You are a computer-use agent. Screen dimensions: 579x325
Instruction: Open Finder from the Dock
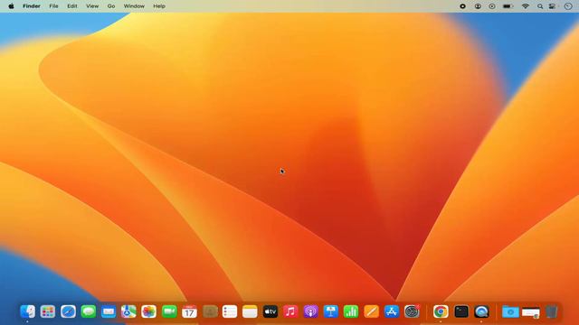pyautogui.click(x=28, y=311)
